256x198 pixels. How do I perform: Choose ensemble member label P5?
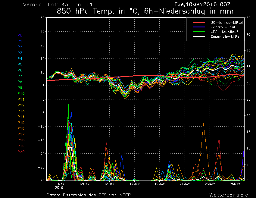(20, 64)
